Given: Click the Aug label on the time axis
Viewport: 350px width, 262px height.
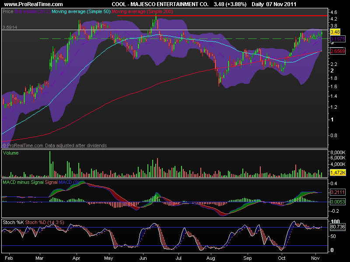Looking at the screenshot, I should point(210,258).
